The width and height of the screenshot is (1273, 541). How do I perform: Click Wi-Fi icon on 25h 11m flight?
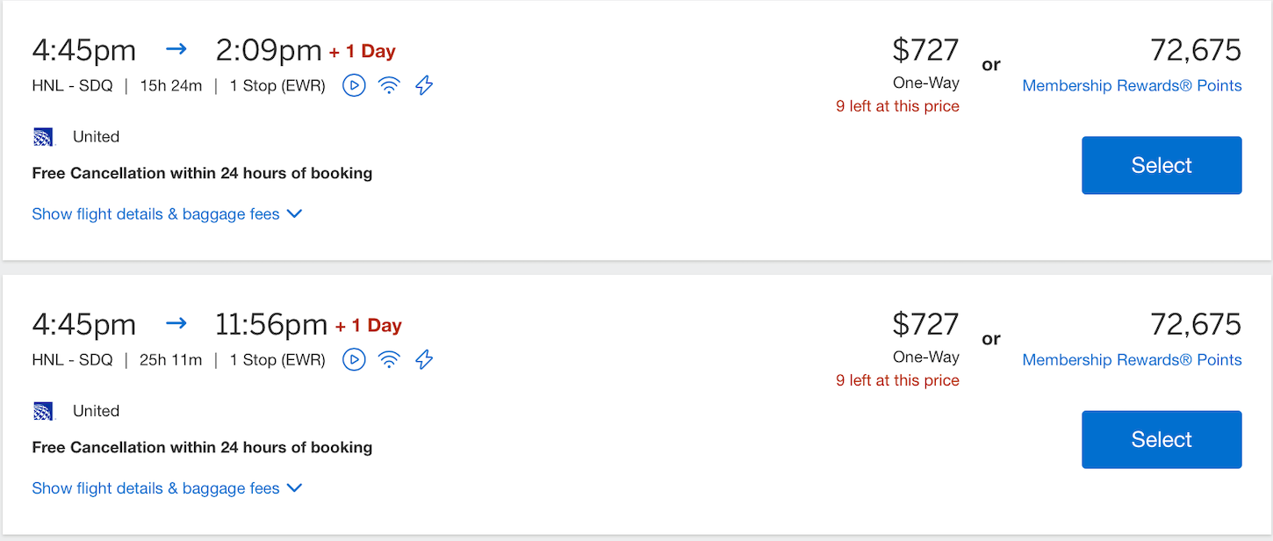pyautogui.click(x=389, y=359)
